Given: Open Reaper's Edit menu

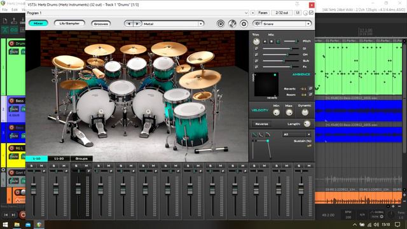Looking at the screenshot, I should tap(15, 10).
